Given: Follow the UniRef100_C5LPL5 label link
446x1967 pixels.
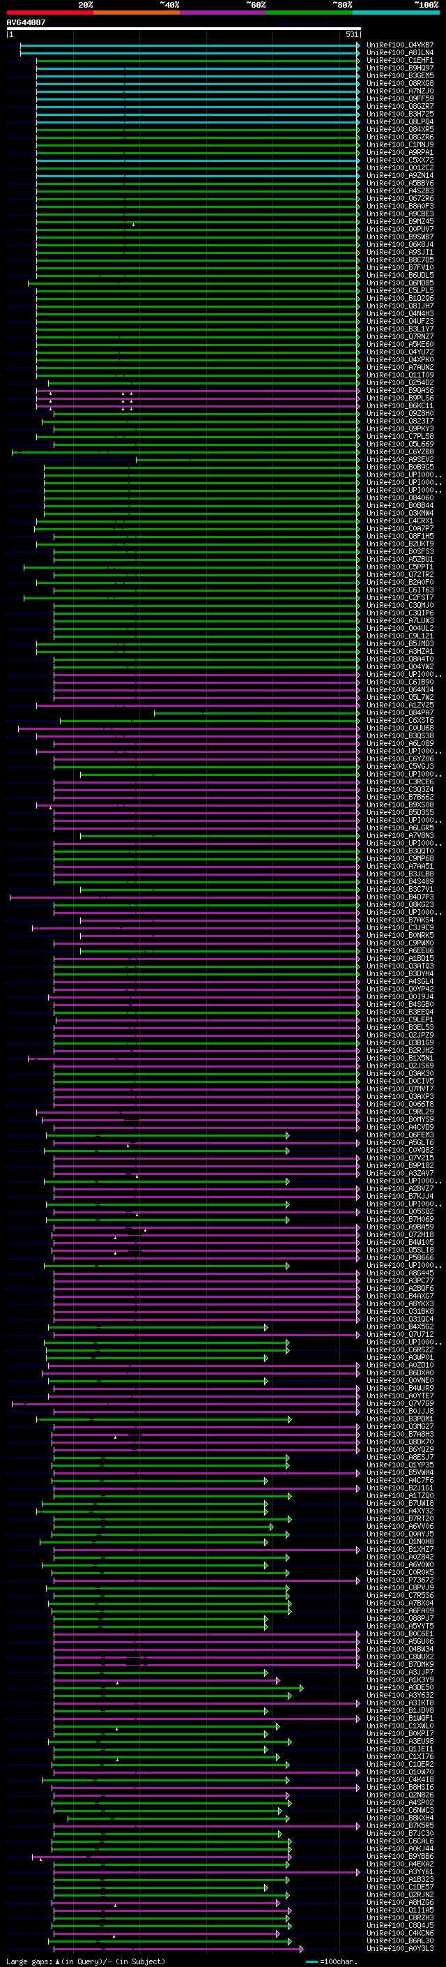Looking at the screenshot, I should (400, 291).
